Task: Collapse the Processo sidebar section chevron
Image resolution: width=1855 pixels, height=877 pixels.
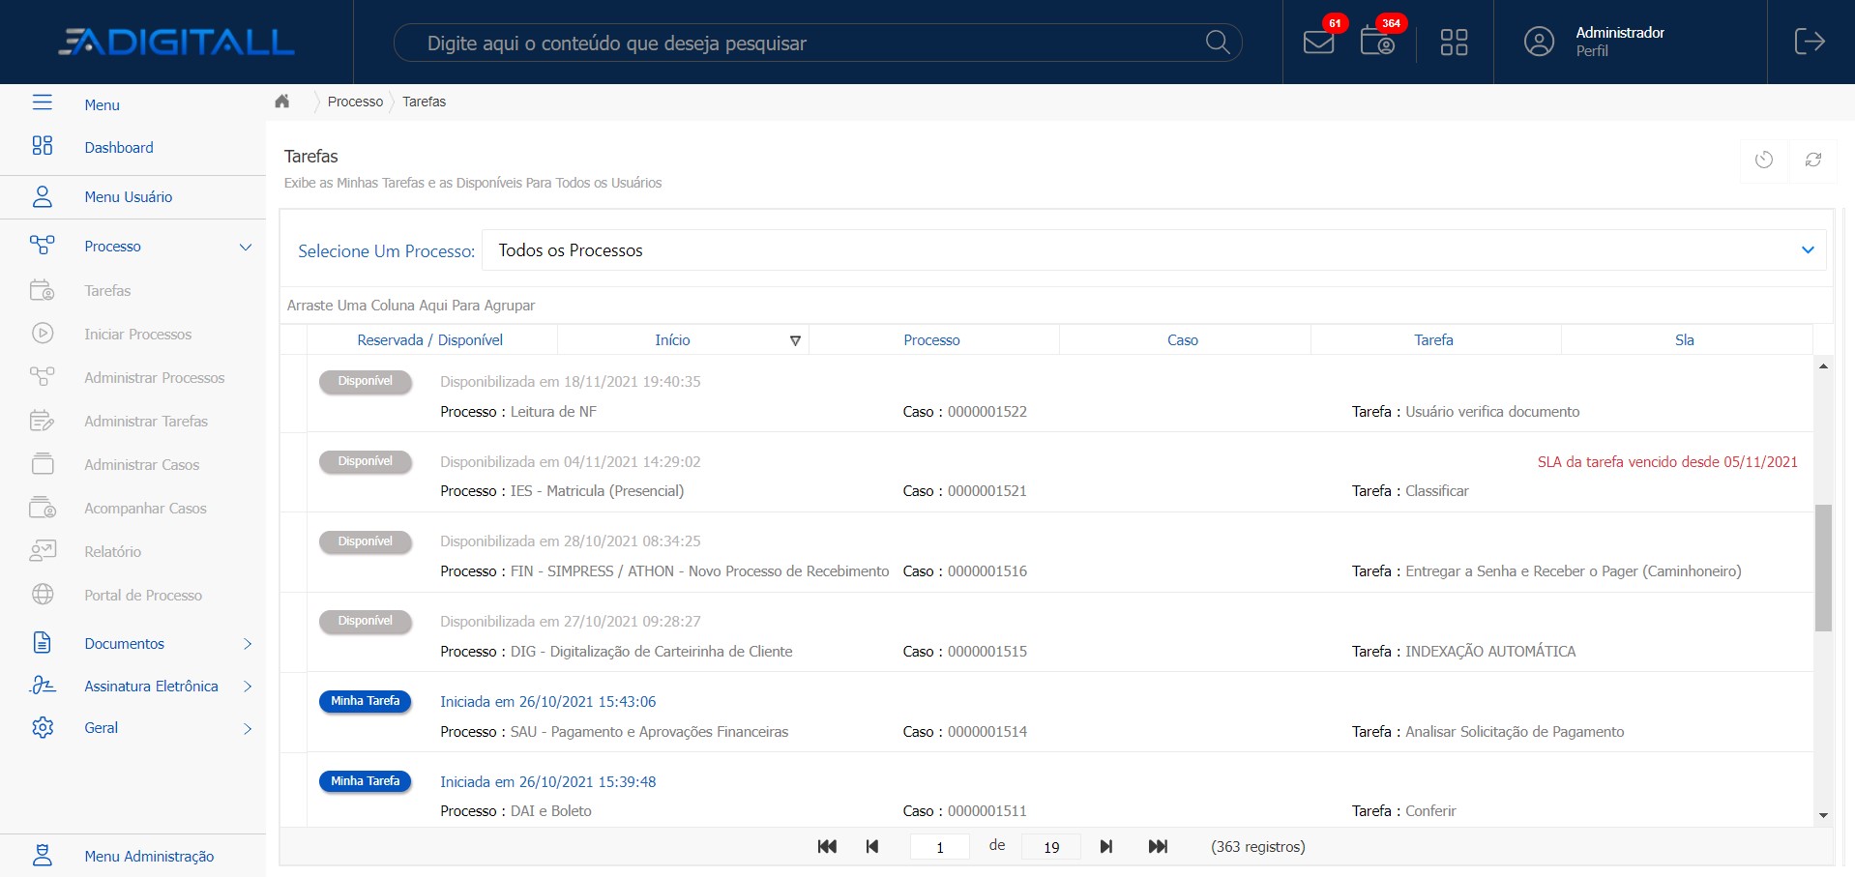Action: [246, 247]
